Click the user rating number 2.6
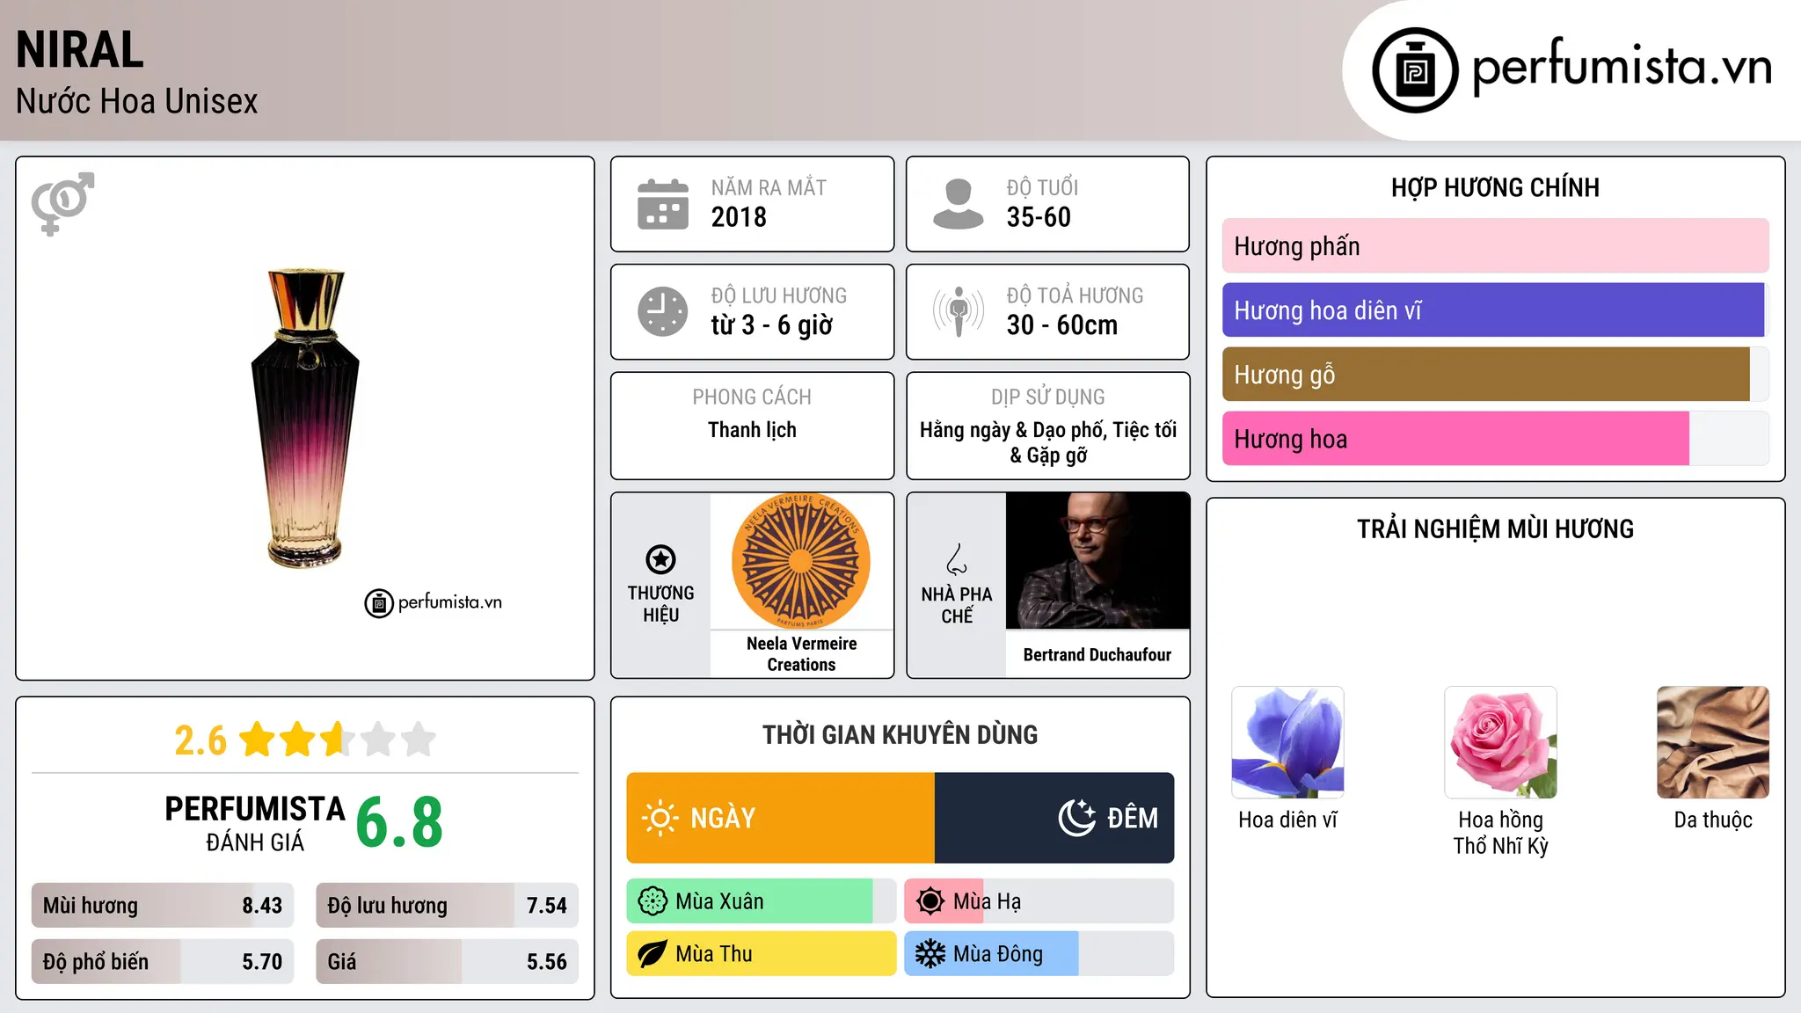Viewport: 1801px width, 1013px height. [201, 740]
